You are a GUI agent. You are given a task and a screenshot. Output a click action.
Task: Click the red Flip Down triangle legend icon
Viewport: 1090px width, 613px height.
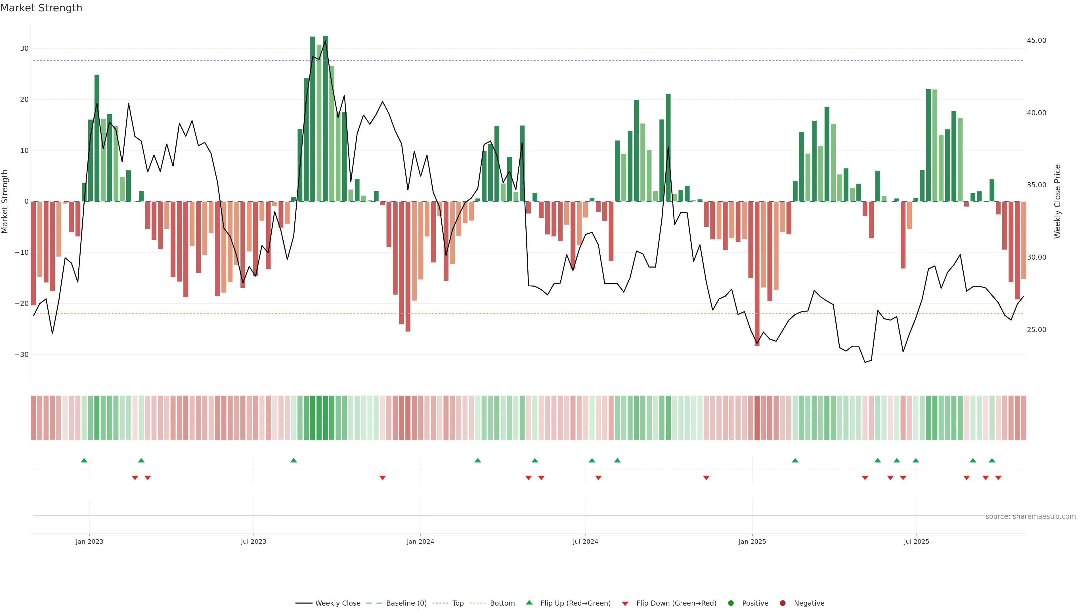tap(625, 603)
